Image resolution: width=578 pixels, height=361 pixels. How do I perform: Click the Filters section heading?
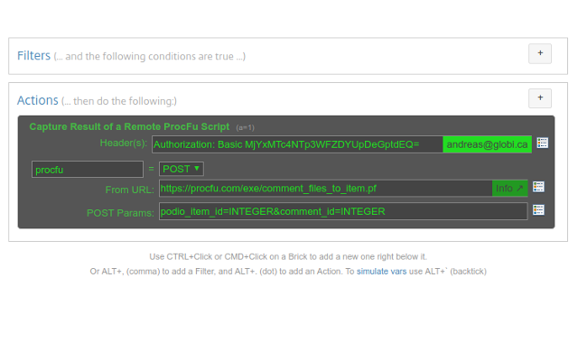click(34, 56)
